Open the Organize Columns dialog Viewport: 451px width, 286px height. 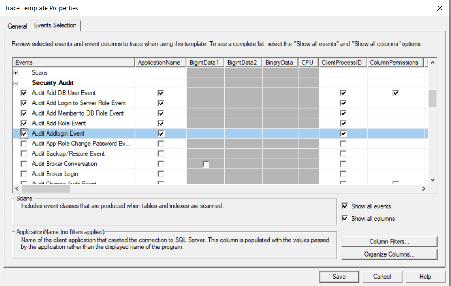pos(389,254)
